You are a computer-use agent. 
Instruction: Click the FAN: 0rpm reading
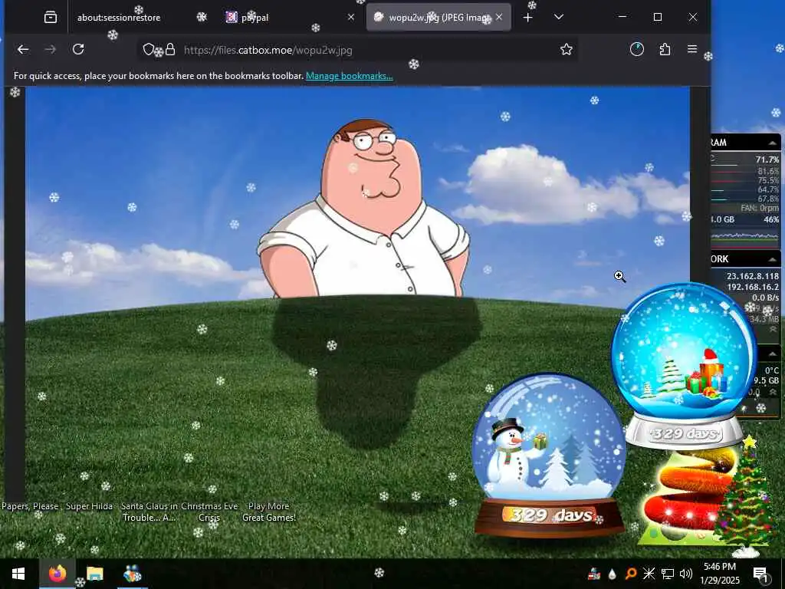pos(760,208)
